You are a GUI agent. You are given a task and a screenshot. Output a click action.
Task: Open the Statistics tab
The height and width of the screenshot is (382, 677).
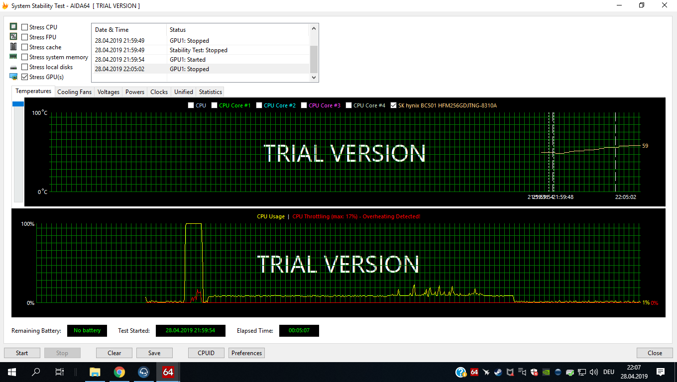coord(211,92)
